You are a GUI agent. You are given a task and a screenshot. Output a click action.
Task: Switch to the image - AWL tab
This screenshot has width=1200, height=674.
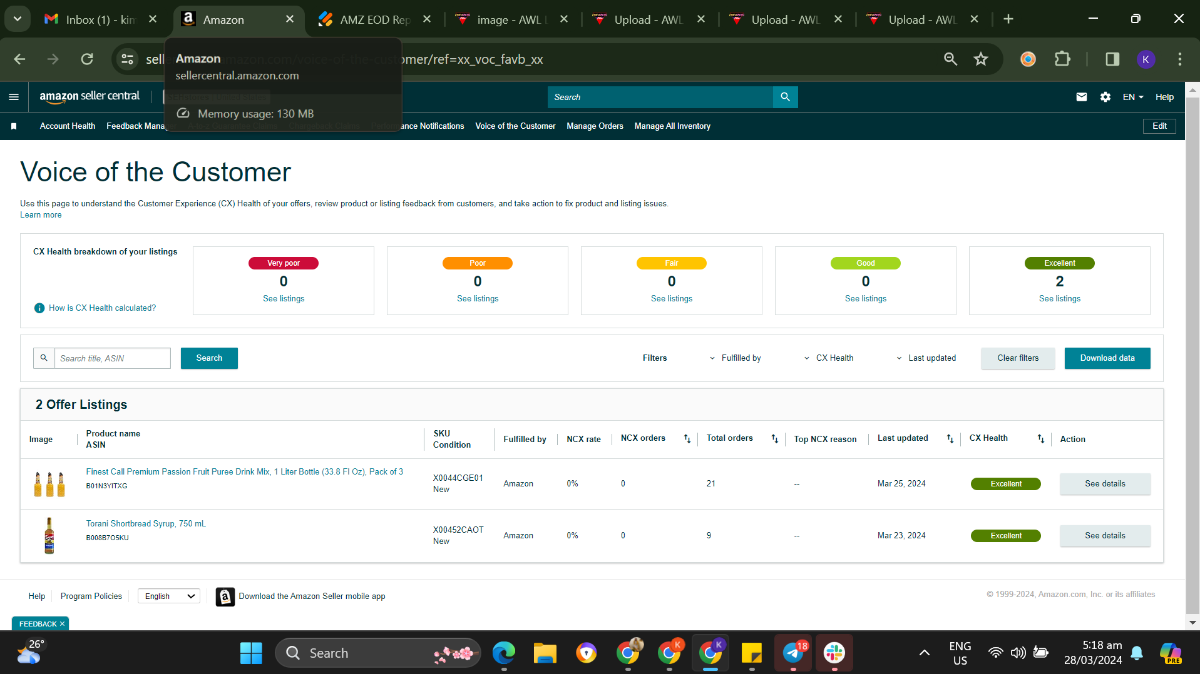tap(511, 19)
